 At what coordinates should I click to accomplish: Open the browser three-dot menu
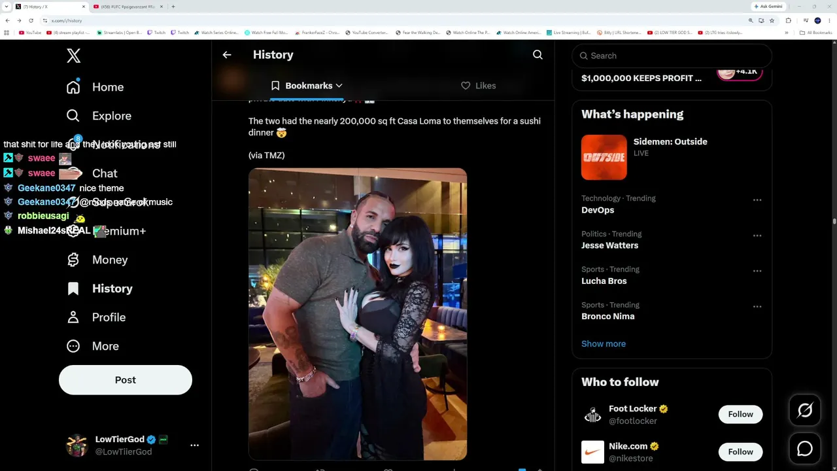[830, 20]
